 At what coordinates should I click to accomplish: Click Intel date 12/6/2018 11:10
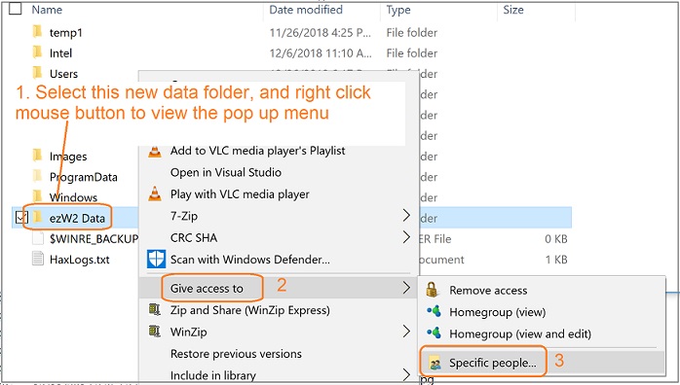321,53
